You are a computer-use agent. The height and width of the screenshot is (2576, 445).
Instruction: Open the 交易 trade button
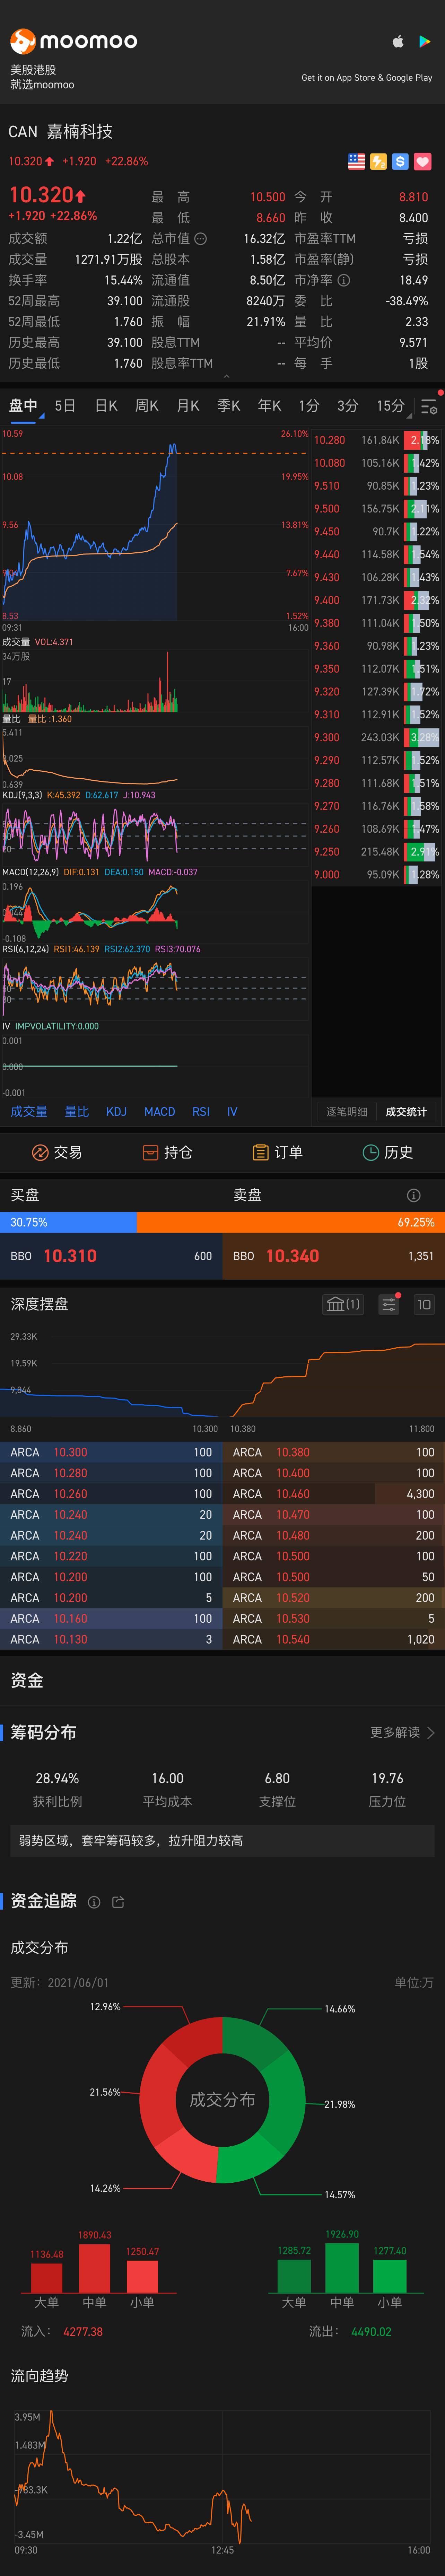click(x=57, y=1152)
